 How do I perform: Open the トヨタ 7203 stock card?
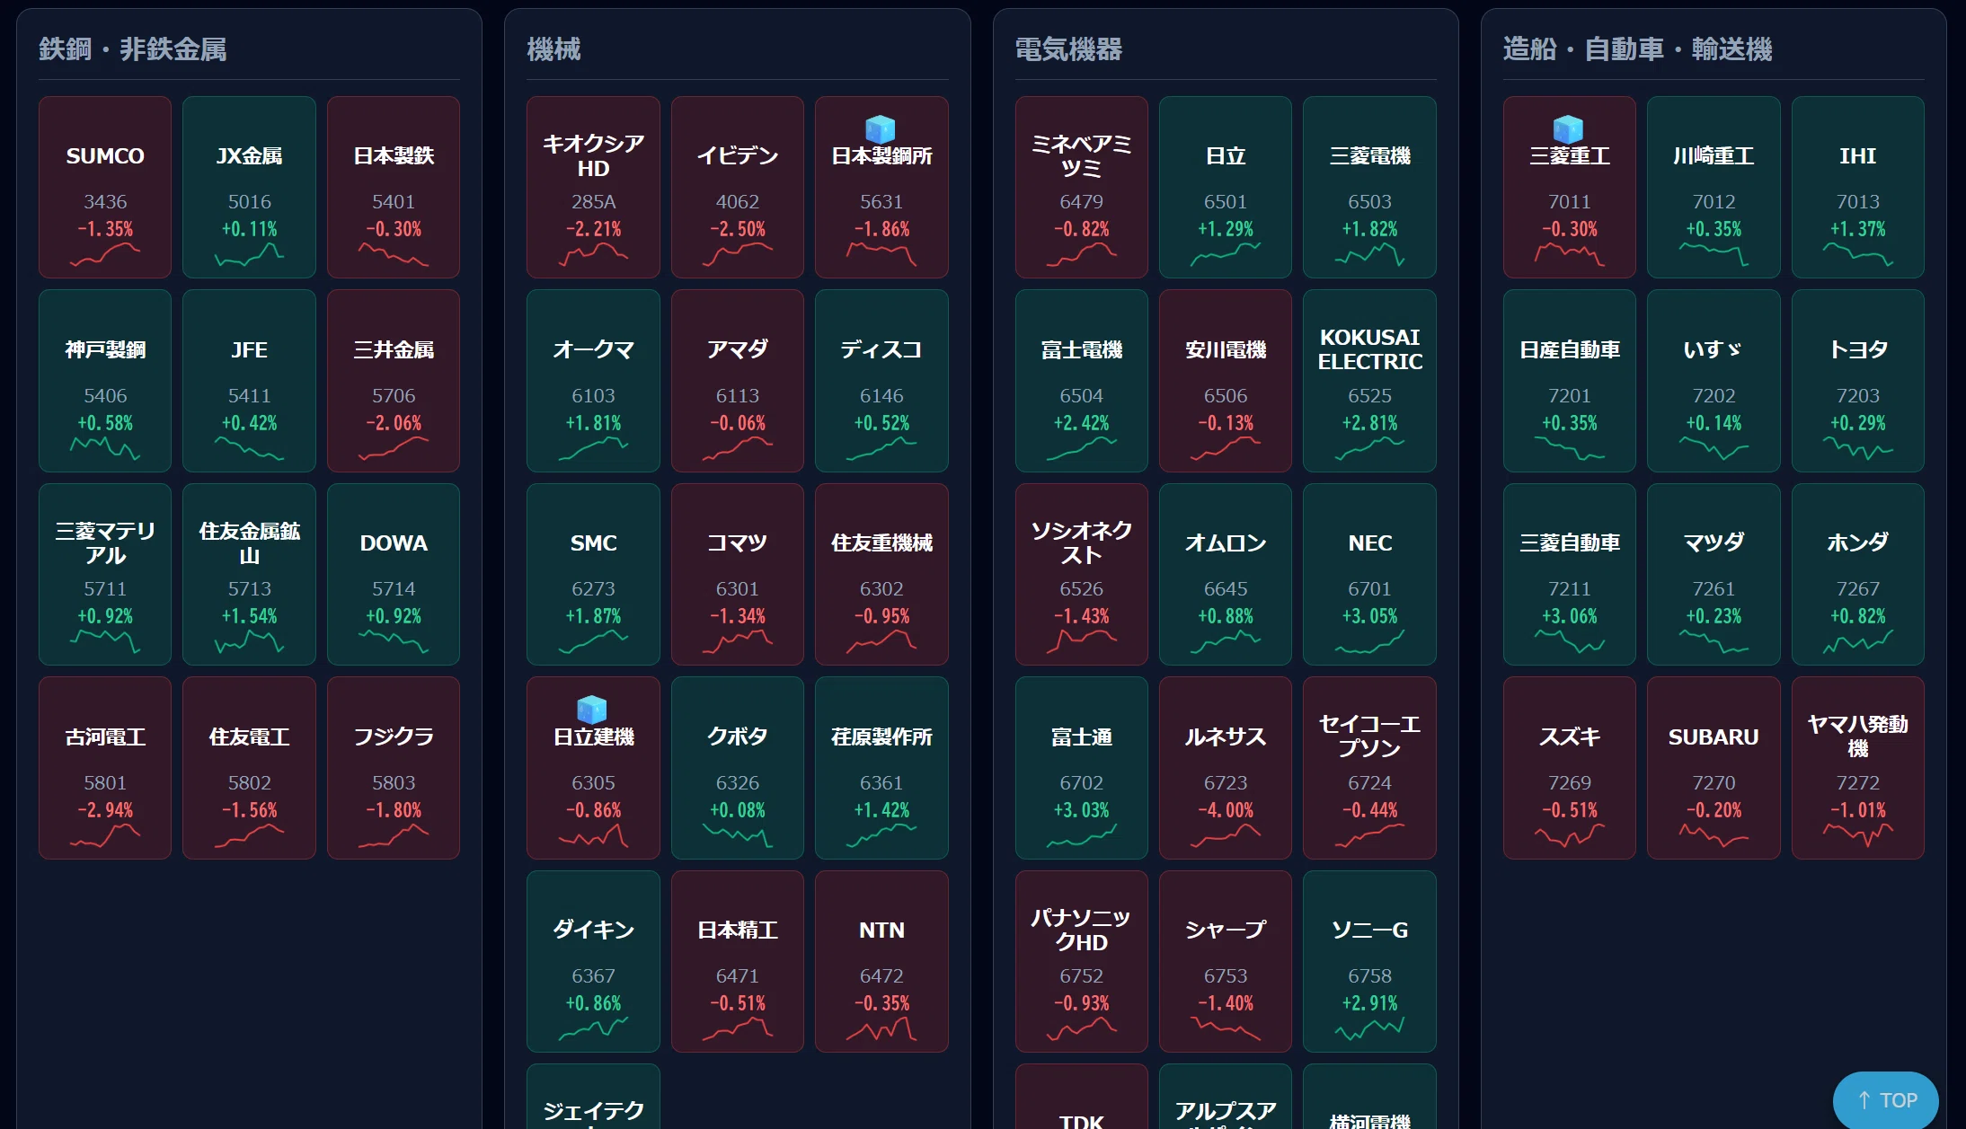tap(1857, 381)
